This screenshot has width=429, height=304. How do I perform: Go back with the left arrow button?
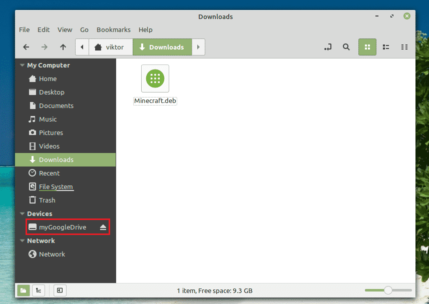coord(26,47)
